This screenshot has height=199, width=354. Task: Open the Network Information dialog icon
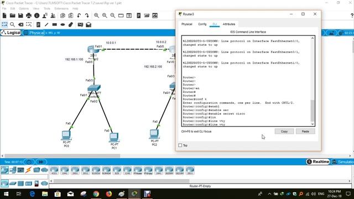37,15
